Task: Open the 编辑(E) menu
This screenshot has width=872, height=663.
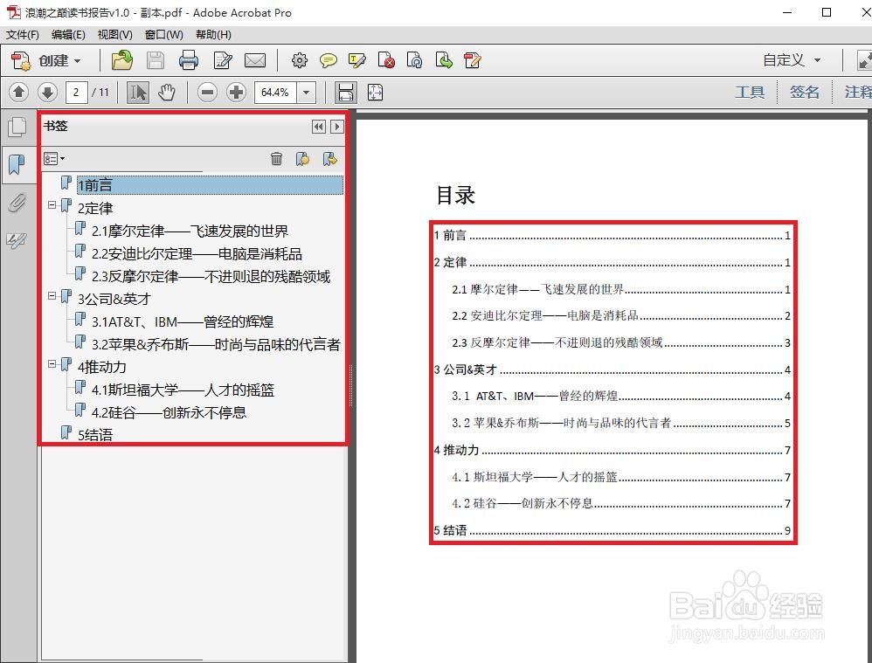Action: click(x=68, y=35)
